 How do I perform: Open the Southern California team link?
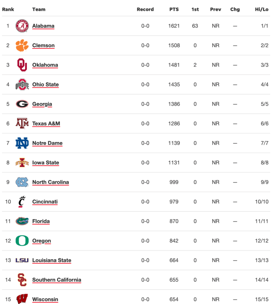[x=57, y=280]
